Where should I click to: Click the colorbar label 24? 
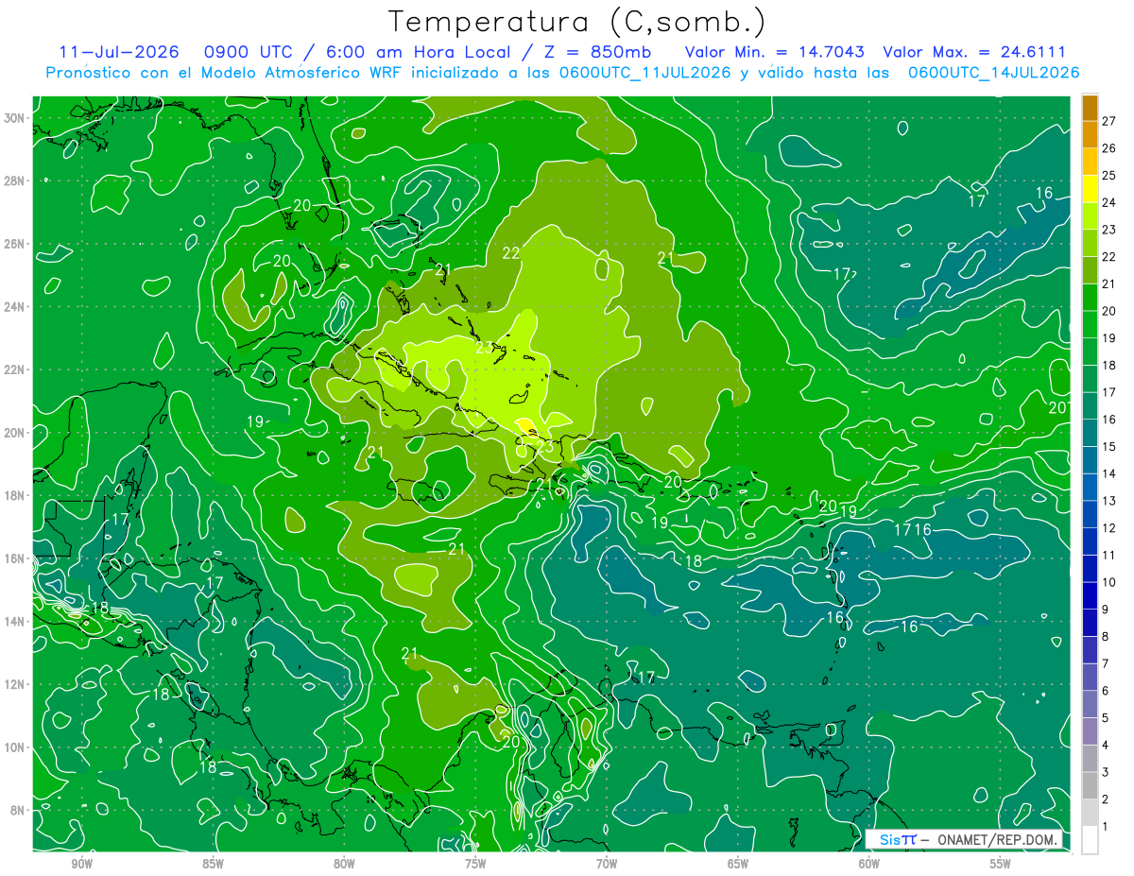[1109, 202]
